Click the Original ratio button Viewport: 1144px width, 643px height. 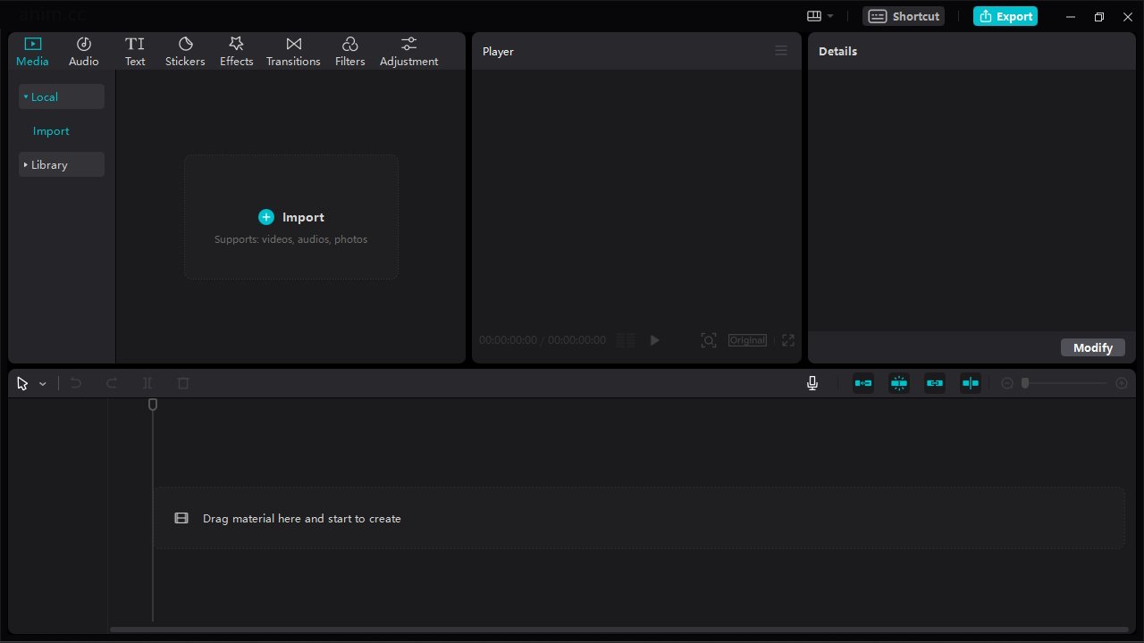(x=747, y=340)
